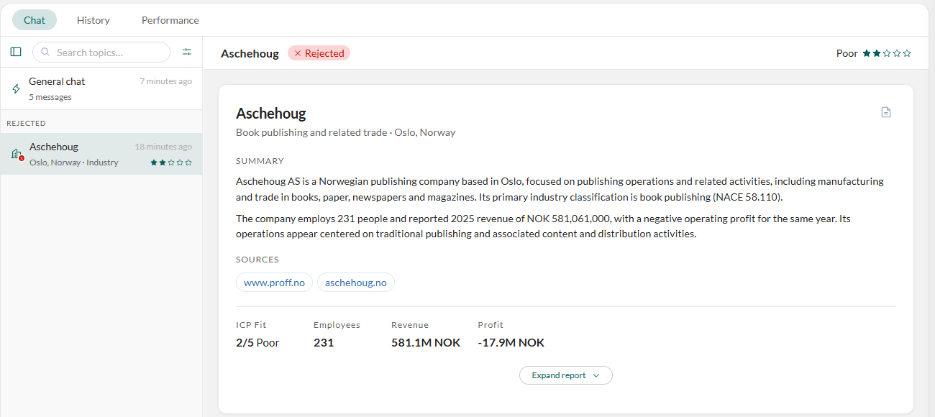Open the document icon in Aschehoug card
Image resolution: width=935 pixels, height=417 pixels.
point(886,112)
